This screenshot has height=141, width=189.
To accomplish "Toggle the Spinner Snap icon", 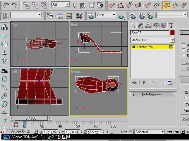I will (x=138, y=5).
